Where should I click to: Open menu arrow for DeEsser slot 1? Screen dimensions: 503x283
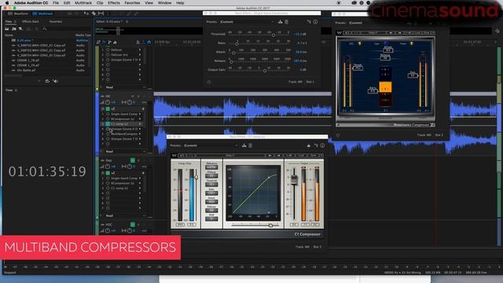click(x=140, y=50)
